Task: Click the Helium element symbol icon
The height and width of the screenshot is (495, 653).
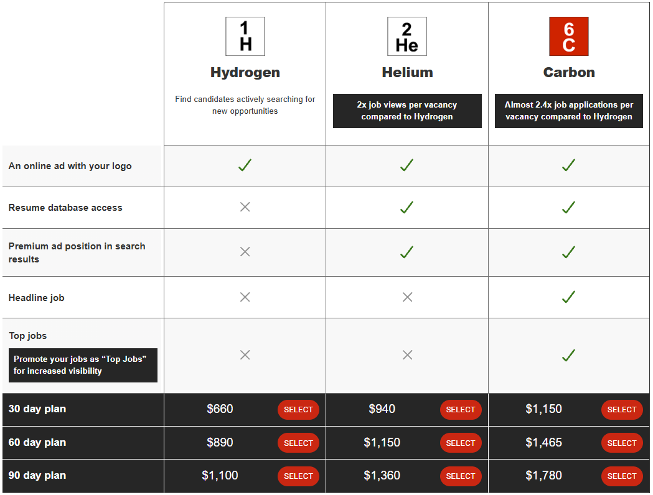Action: click(x=406, y=36)
